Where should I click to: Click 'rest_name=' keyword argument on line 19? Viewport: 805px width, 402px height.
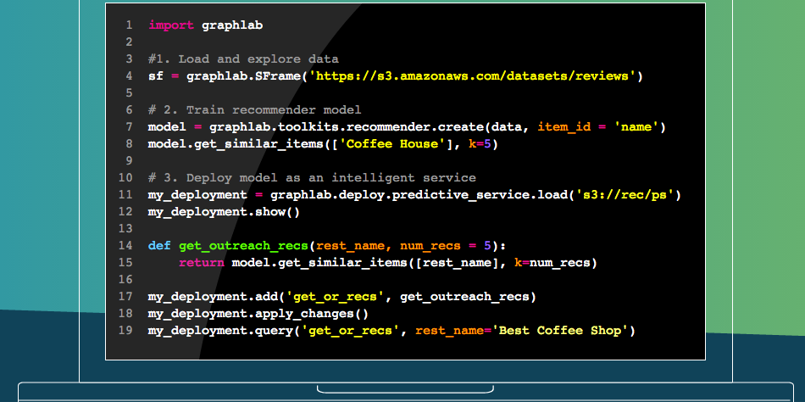tap(453, 331)
